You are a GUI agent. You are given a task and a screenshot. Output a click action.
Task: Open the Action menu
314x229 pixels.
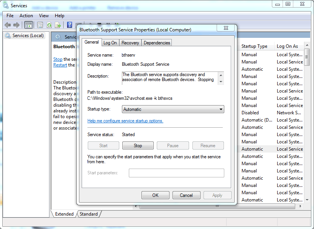click(26, 16)
